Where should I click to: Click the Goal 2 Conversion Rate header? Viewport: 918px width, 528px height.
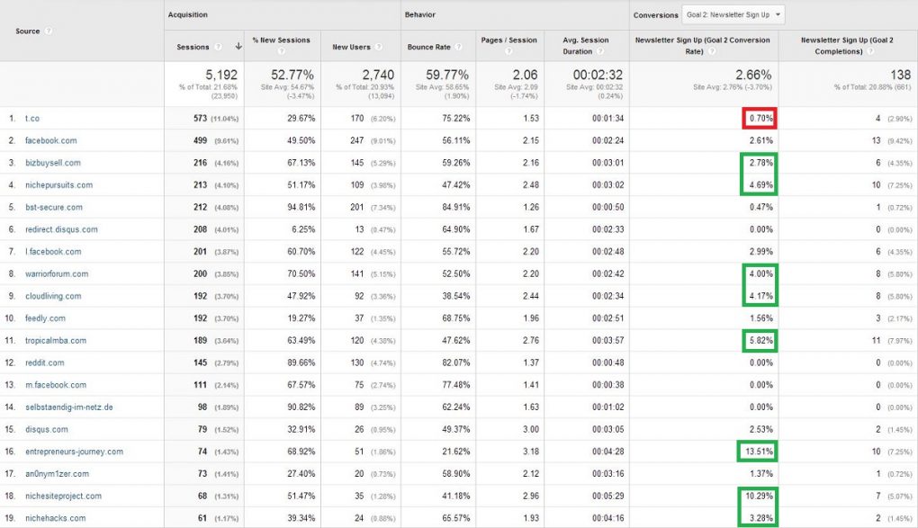pyautogui.click(x=703, y=46)
